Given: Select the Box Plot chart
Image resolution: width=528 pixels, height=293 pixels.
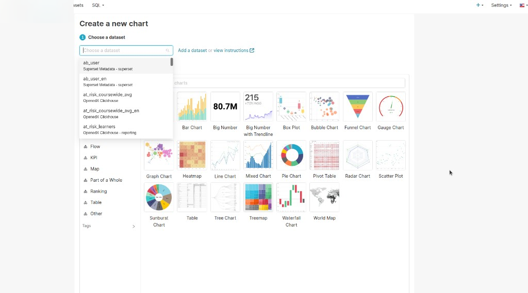Looking at the screenshot, I should [291, 107].
